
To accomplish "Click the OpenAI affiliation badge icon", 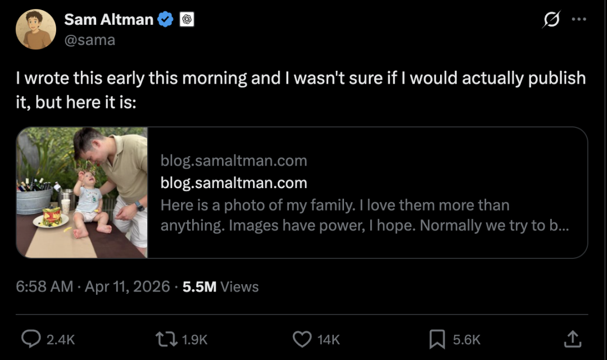I will coord(187,20).
